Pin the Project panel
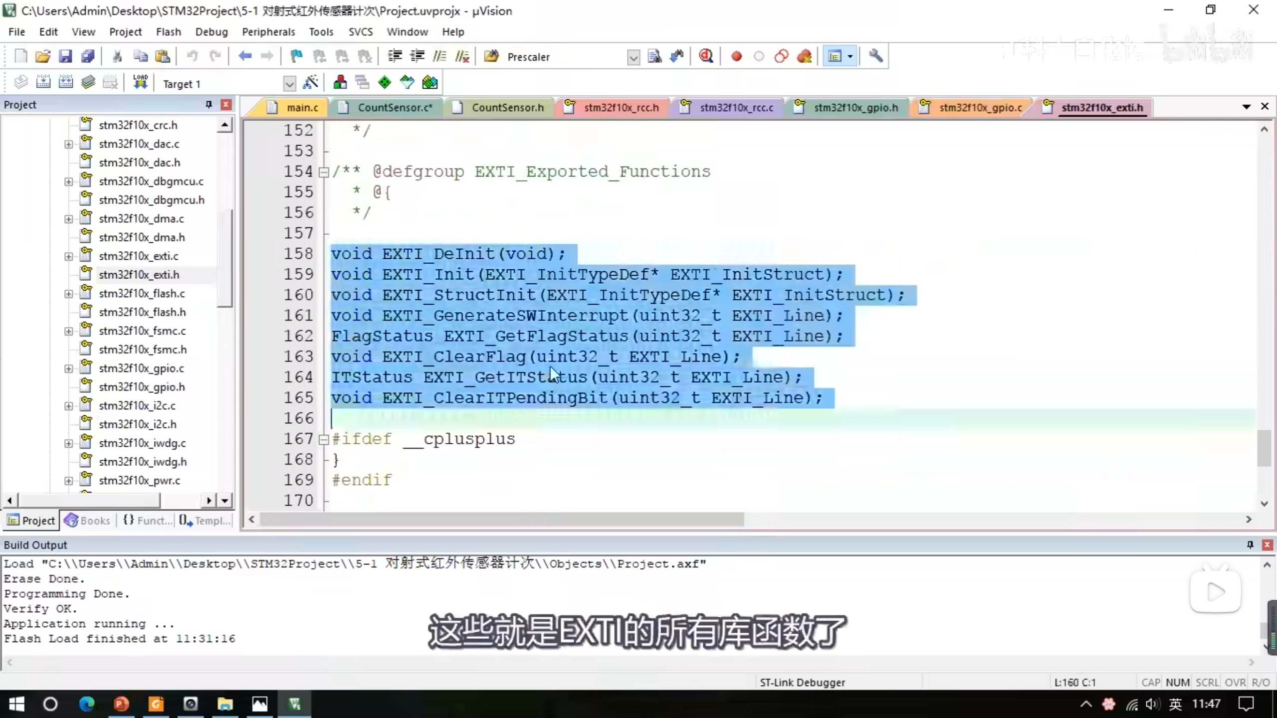Viewport: 1277px width, 718px height. 209,105
